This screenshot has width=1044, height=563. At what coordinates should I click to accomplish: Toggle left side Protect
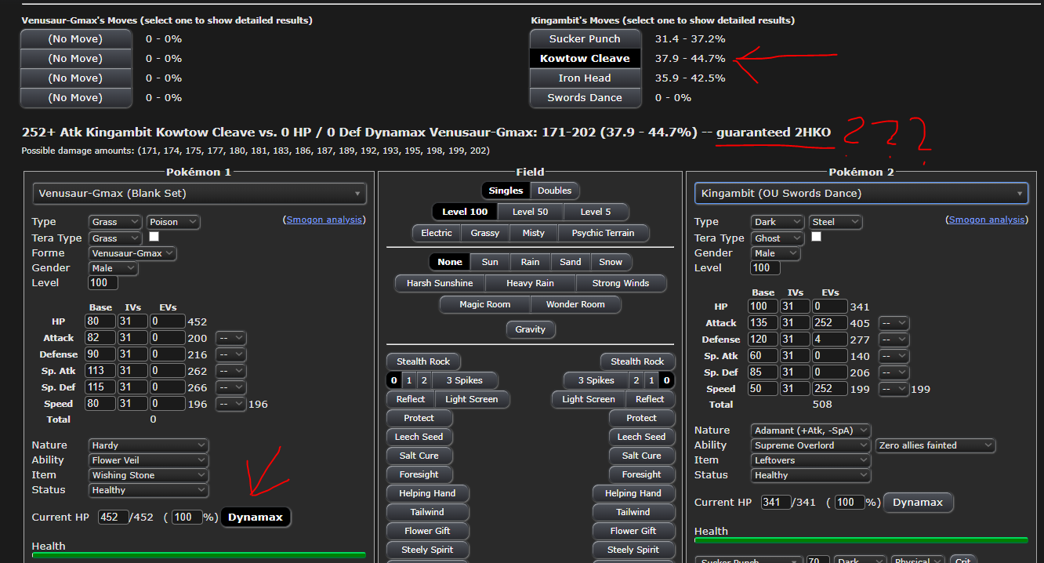pos(419,418)
